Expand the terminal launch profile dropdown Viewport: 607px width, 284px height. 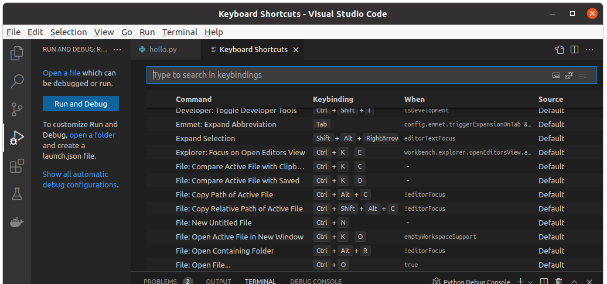[530, 282]
